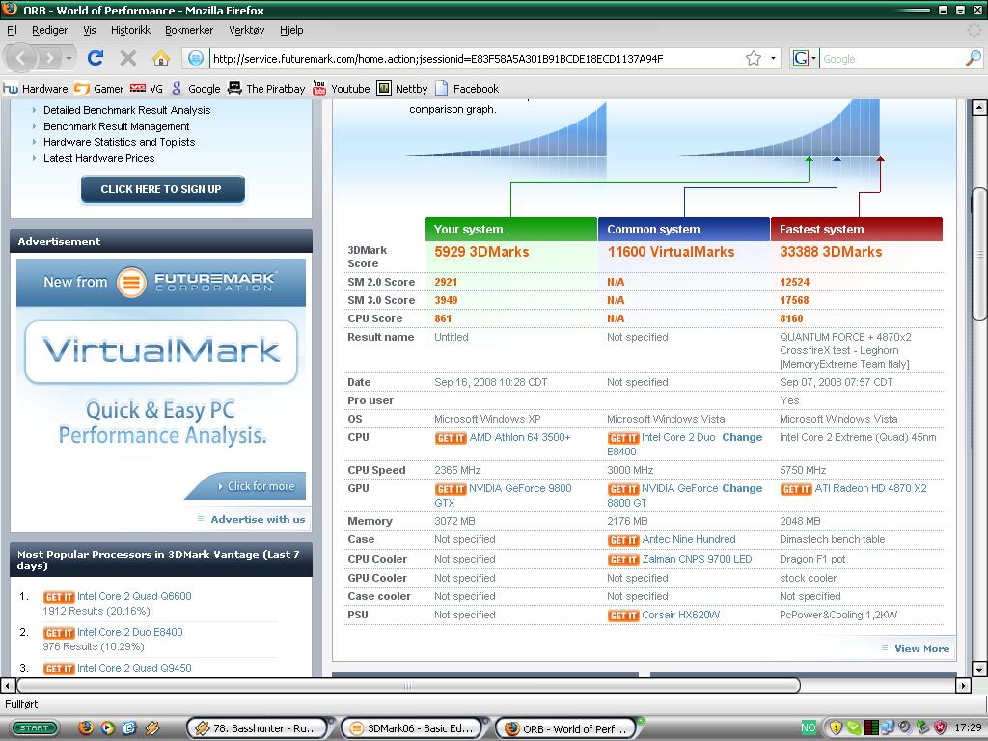This screenshot has width=988, height=741.
Task: Open the Youtube bookmark
Action: pos(341,89)
